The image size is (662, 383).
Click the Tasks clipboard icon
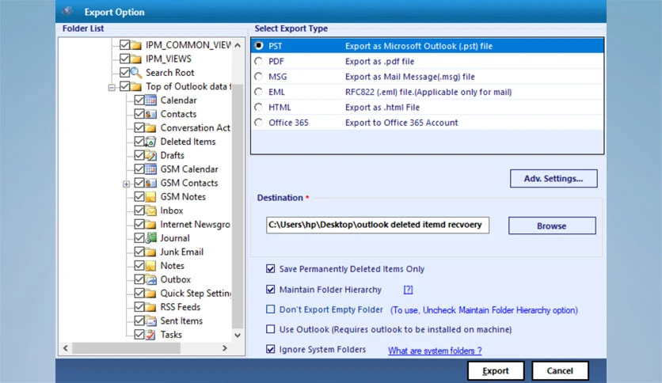[x=150, y=335]
